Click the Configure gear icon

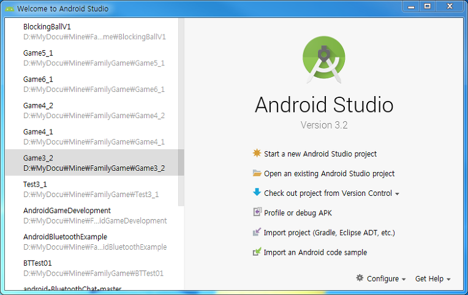[360, 278]
